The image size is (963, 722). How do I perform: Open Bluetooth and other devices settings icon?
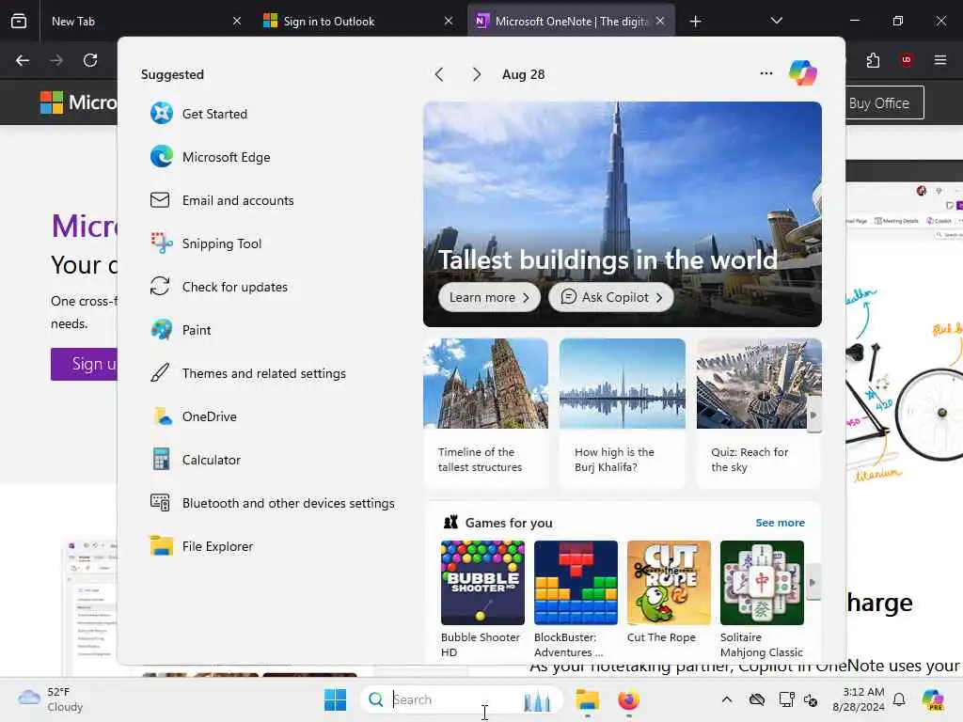tap(160, 503)
